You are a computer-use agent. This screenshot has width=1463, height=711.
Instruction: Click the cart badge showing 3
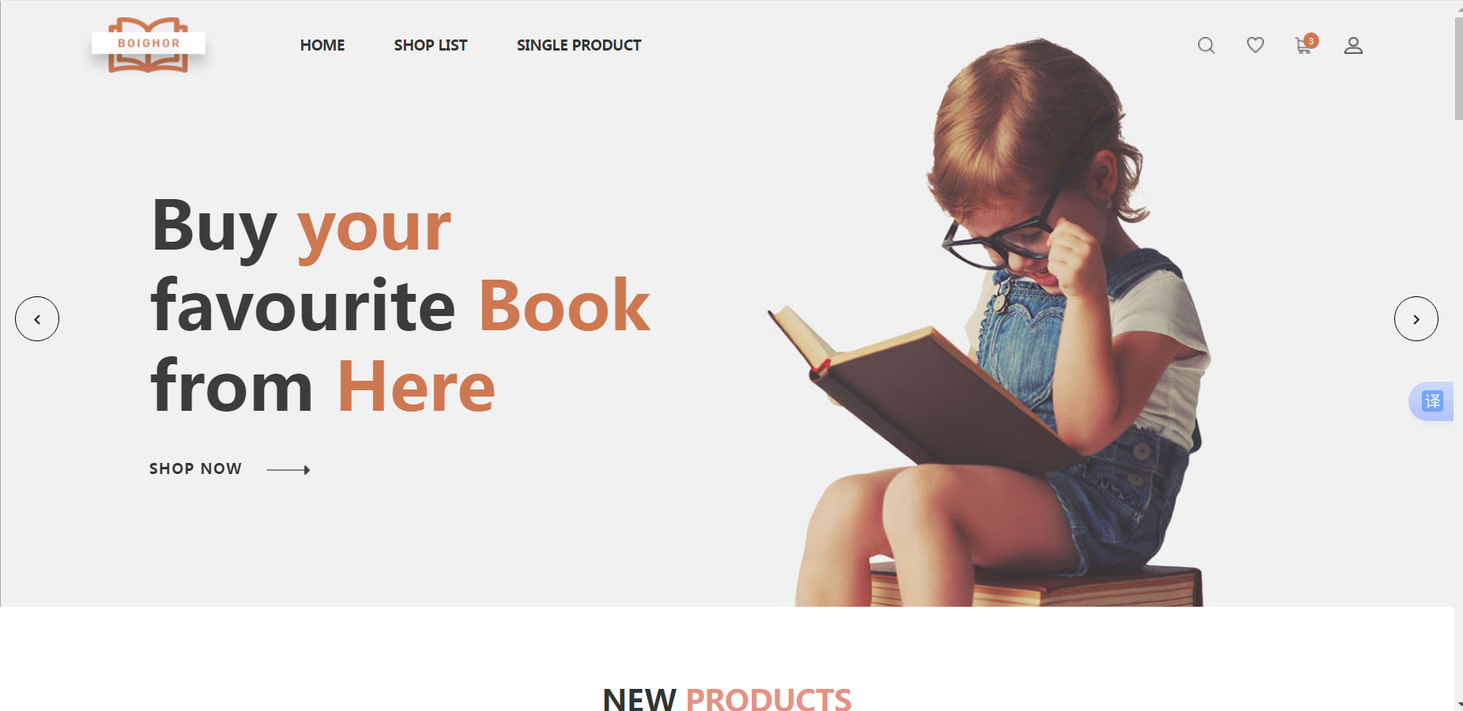(x=1311, y=40)
